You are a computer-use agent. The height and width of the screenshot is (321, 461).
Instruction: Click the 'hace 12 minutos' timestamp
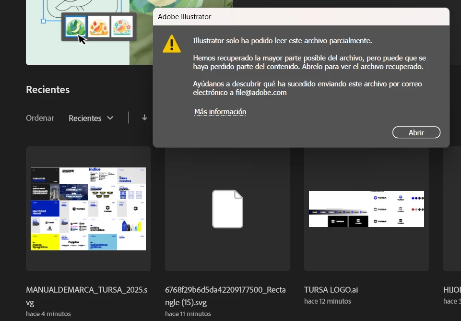pyautogui.click(x=328, y=301)
